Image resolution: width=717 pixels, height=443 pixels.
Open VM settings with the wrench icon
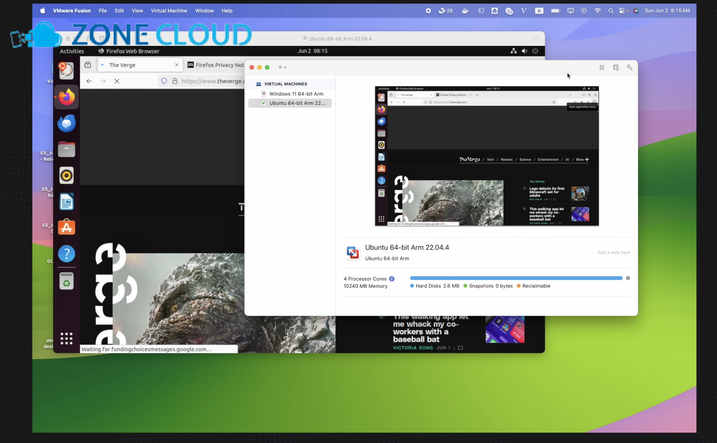(x=630, y=67)
